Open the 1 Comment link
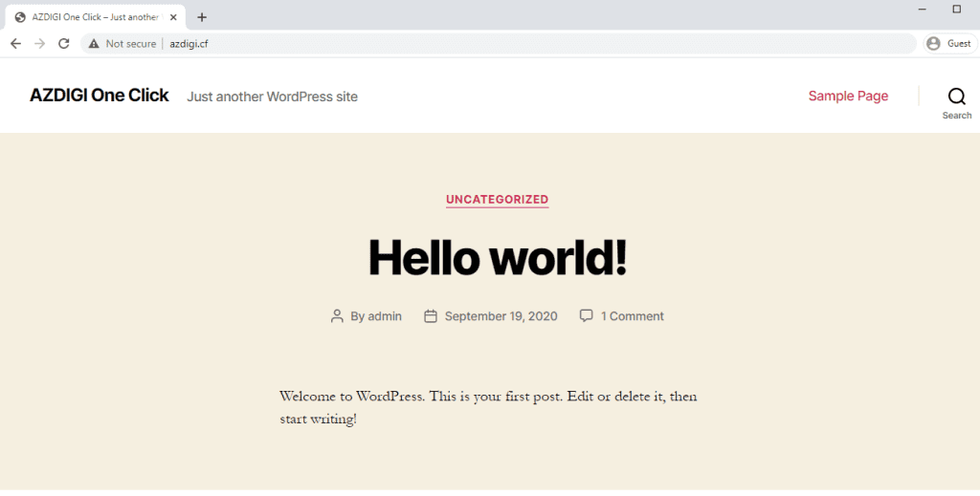The image size is (980, 496). pyautogui.click(x=632, y=316)
